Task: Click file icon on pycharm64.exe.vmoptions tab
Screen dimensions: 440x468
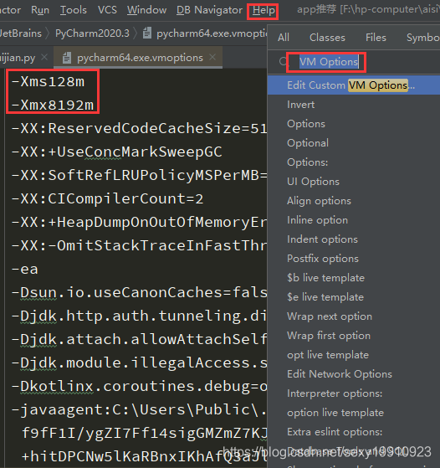Action: (67, 58)
